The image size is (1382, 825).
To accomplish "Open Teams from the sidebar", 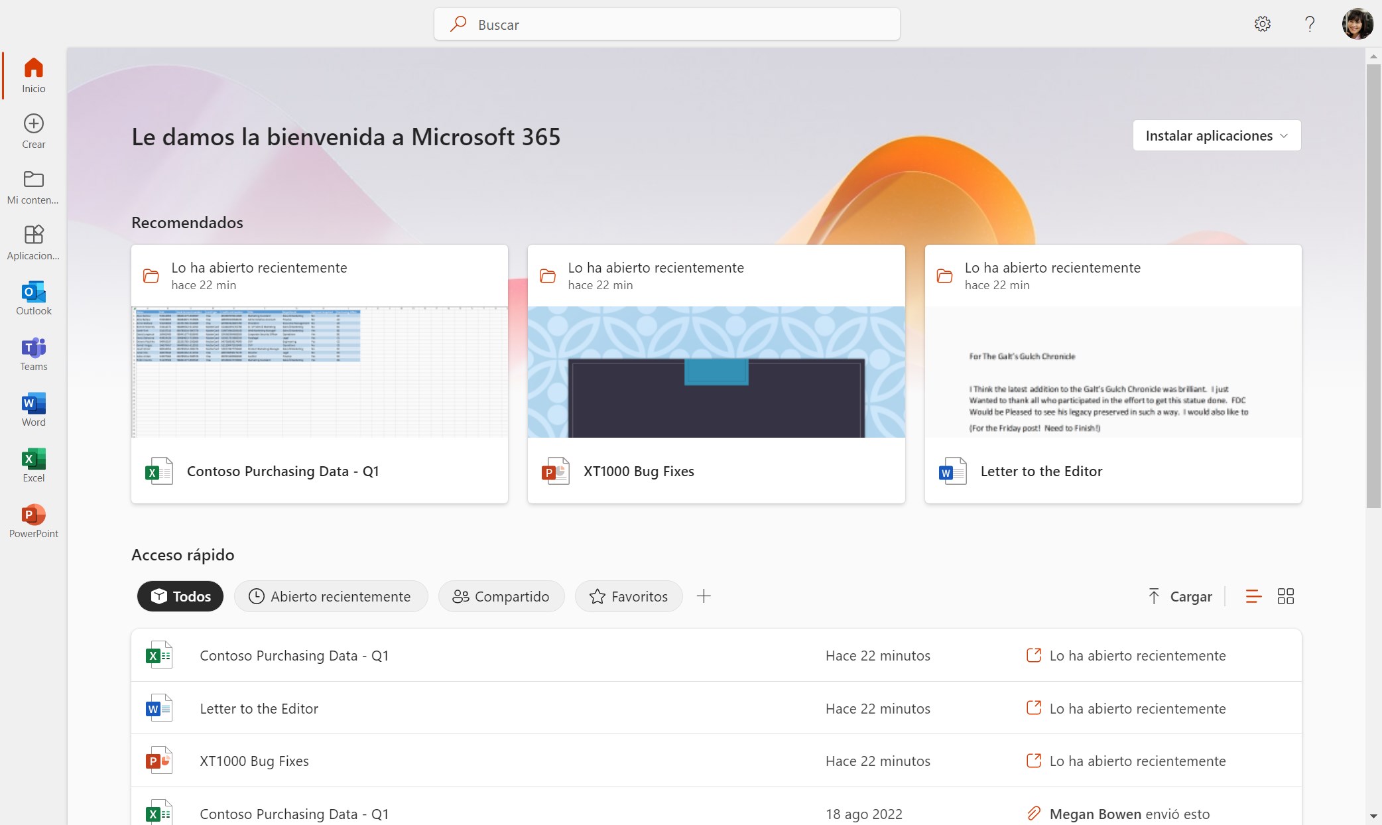I will point(32,353).
